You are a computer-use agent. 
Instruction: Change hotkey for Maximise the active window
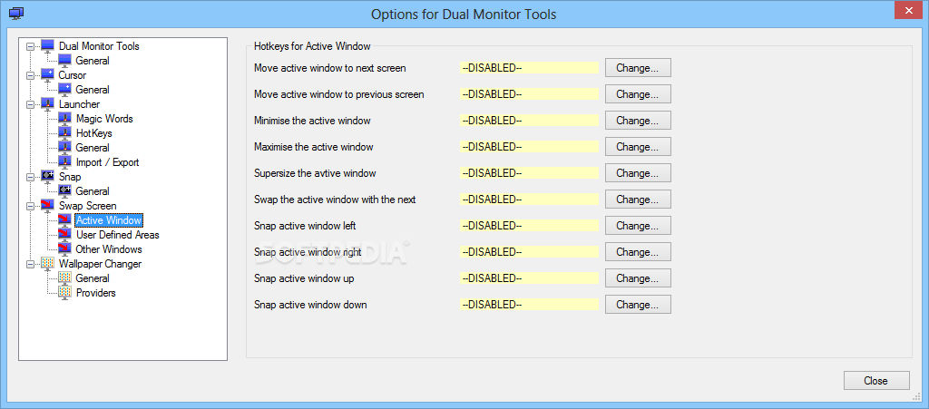638,147
